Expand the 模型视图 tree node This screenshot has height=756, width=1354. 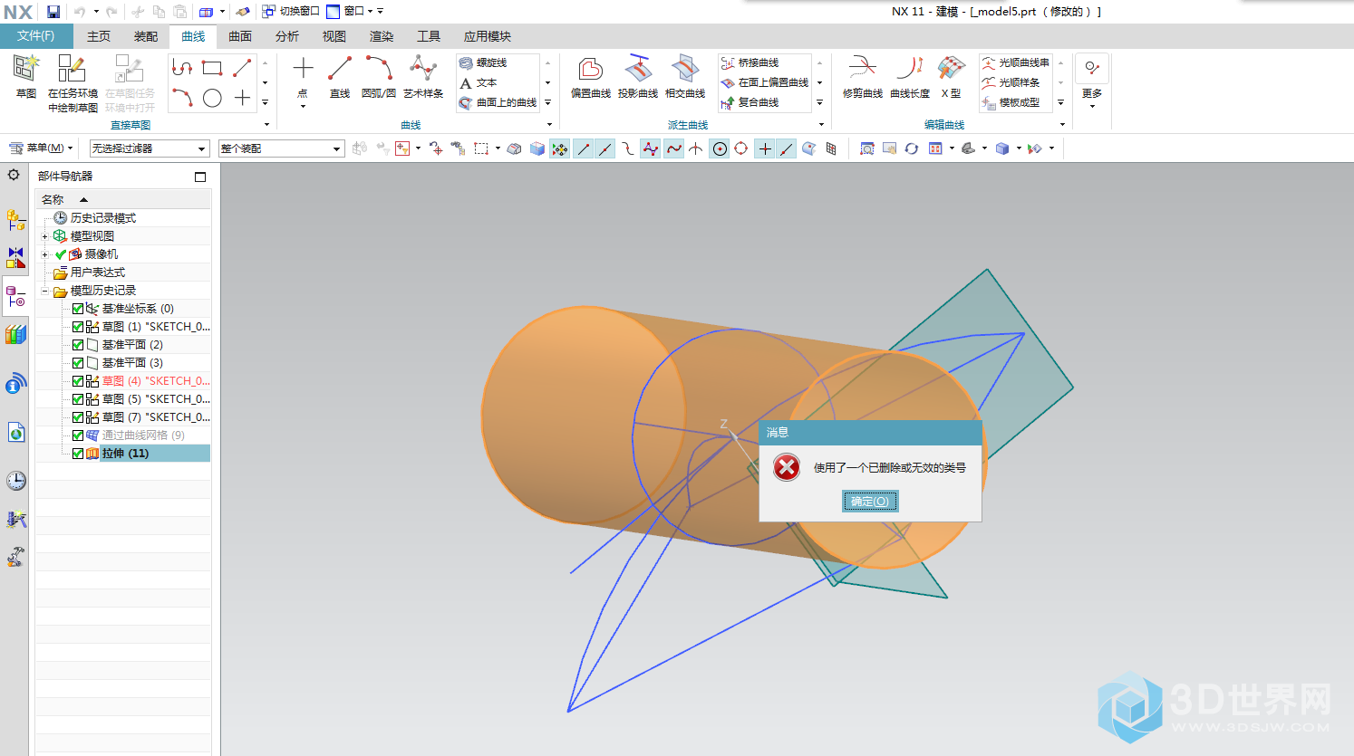point(44,236)
